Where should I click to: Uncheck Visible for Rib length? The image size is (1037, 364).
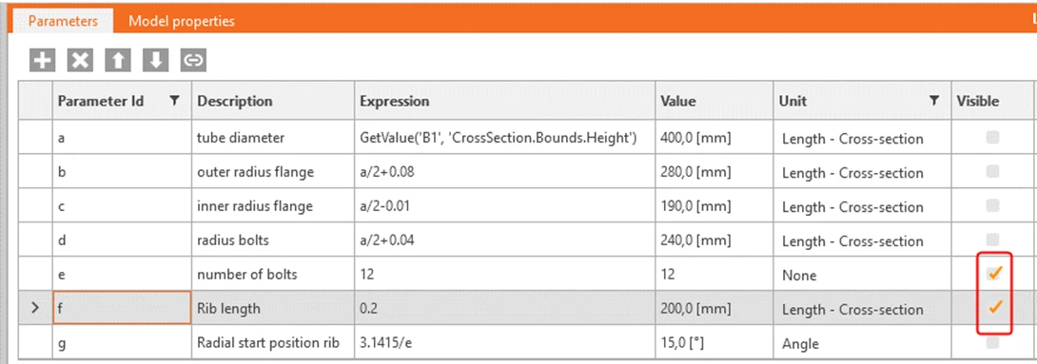coord(993,307)
